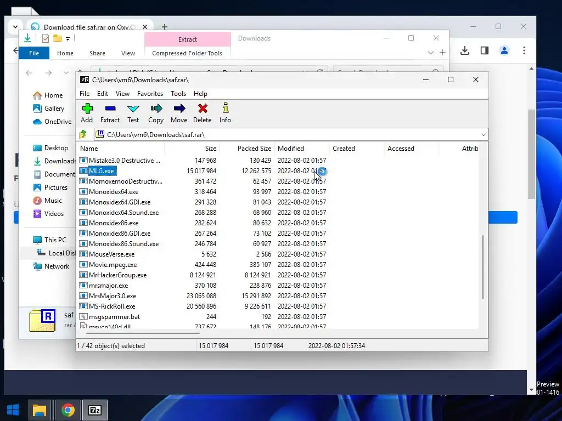Open the Compressed Folder Tools tab
The height and width of the screenshot is (421, 562).
pyautogui.click(x=187, y=53)
